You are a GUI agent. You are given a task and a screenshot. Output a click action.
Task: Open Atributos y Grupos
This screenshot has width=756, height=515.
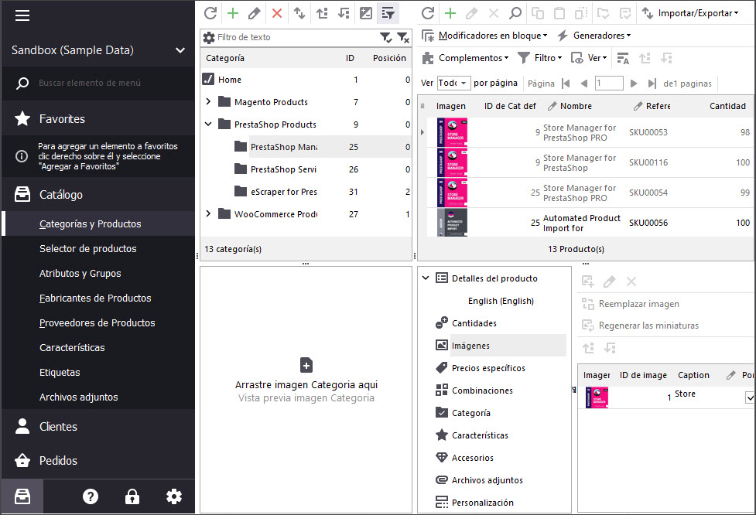pos(80,273)
